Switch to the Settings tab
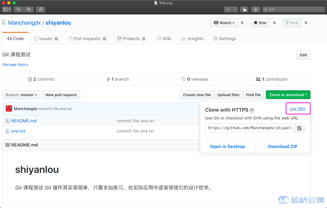327x208 pixels. click(x=225, y=39)
